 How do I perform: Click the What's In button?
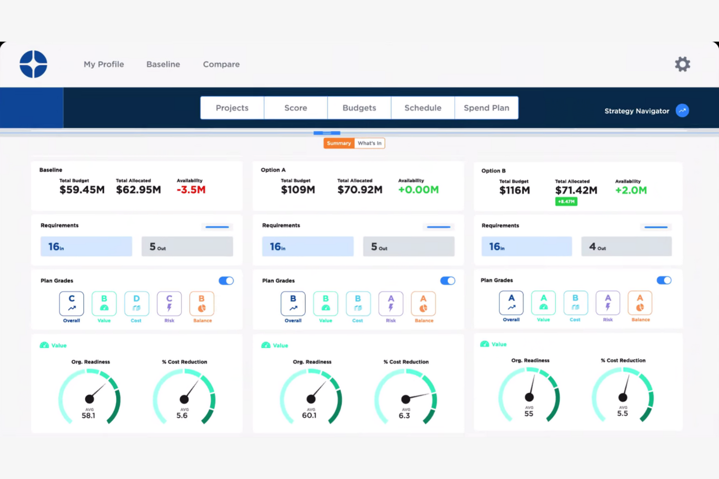369,143
